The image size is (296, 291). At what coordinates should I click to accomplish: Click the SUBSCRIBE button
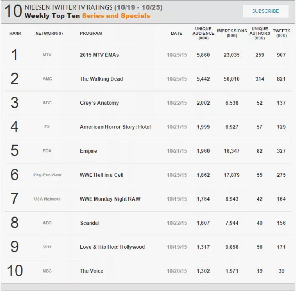(x=265, y=11)
